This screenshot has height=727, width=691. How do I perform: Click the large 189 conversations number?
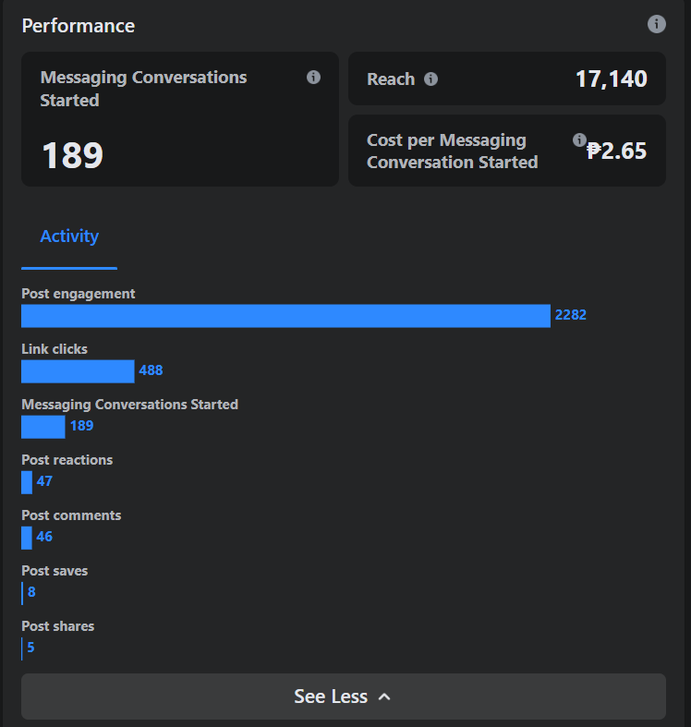[72, 156]
